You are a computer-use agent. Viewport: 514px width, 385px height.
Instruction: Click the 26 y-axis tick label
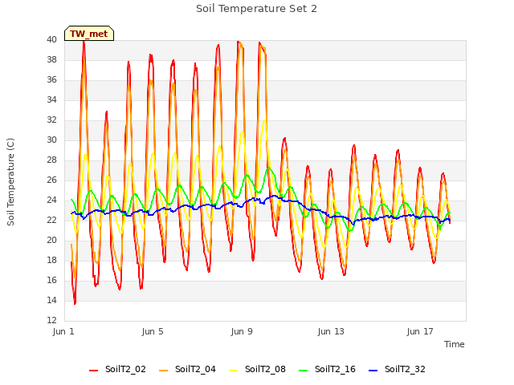[x=51, y=180]
